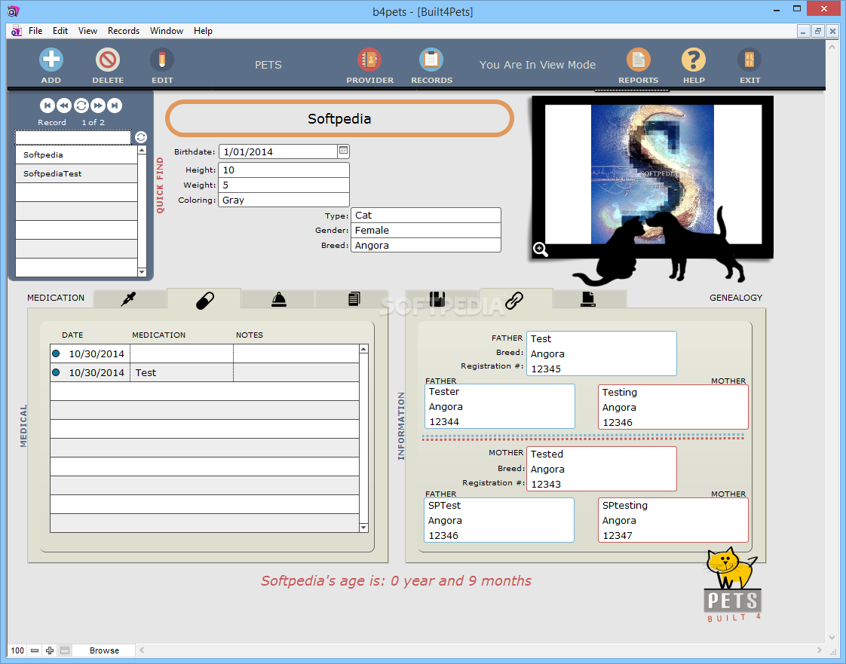Click the zoom out minus icon in status bar
The height and width of the screenshot is (664, 846).
(x=35, y=650)
